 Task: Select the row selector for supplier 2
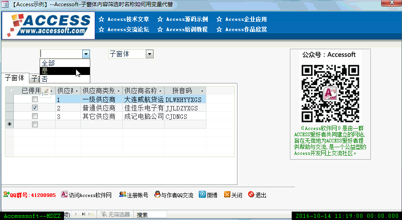9,108
